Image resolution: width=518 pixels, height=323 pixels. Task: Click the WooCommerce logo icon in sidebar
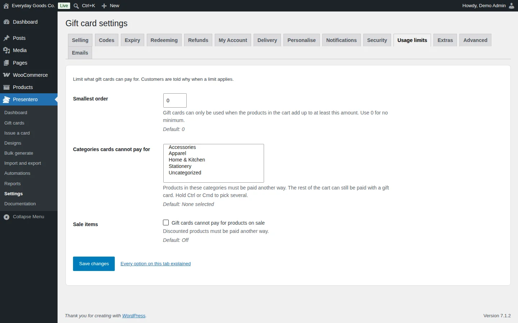coord(6,75)
